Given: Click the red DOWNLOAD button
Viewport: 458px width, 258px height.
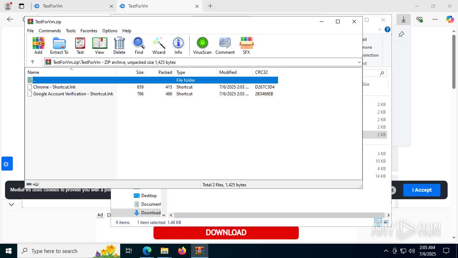Looking at the screenshot, I should 226,233.
